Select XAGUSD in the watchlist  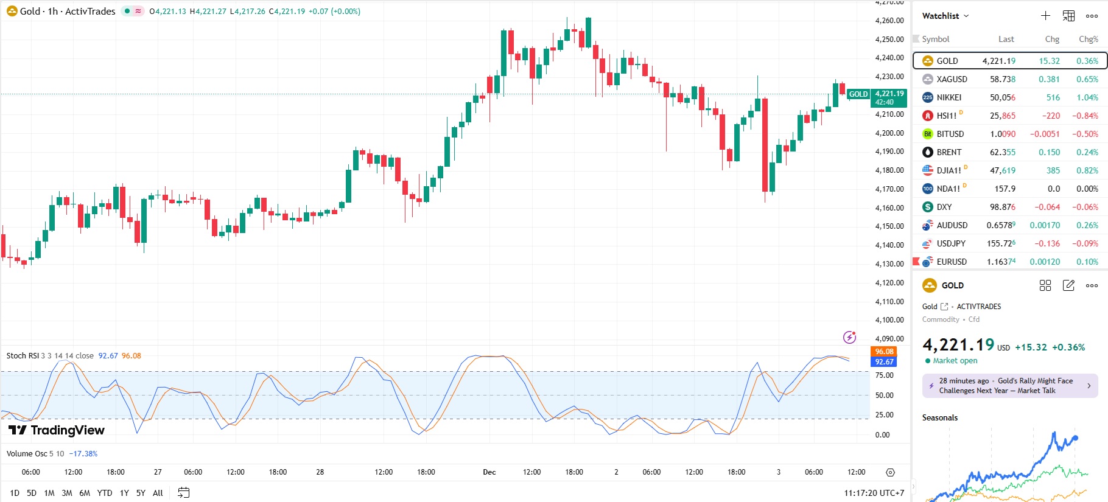click(x=952, y=79)
